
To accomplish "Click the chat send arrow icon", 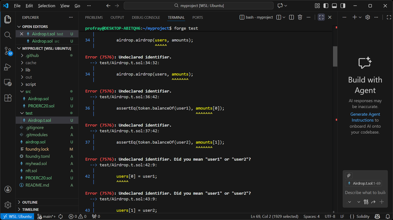I will pyautogui.click(x=373, y=202).
